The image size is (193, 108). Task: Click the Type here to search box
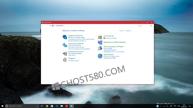tap(22, 106)
